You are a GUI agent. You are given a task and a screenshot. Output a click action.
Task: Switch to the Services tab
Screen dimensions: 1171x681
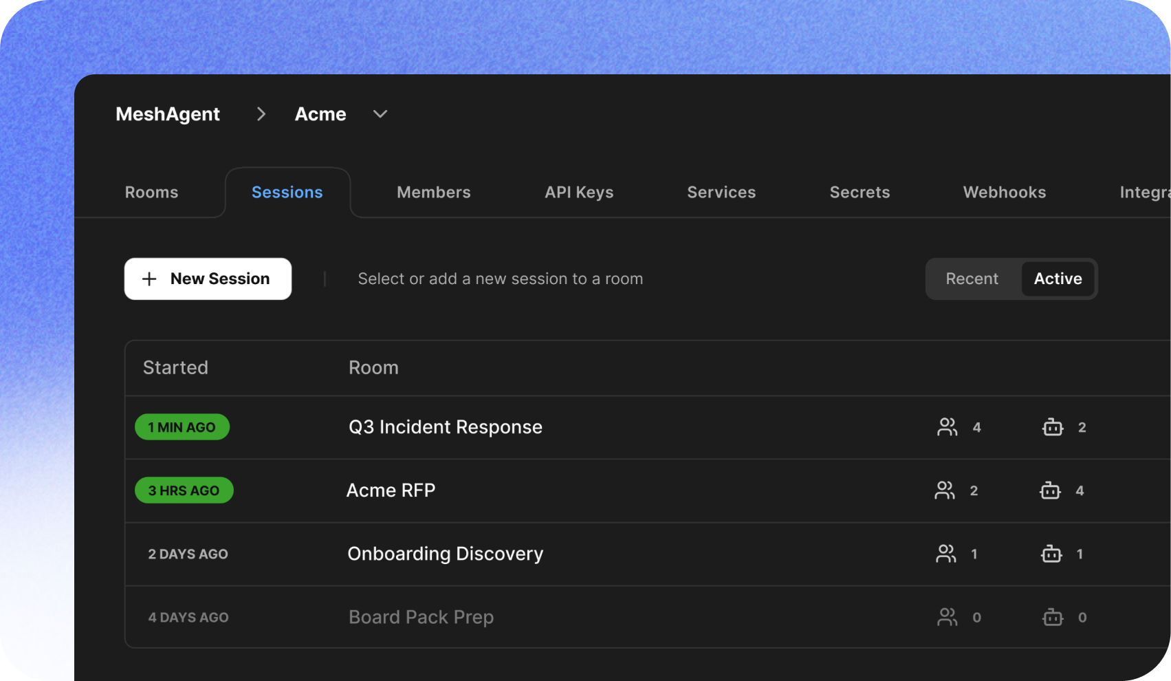point(721,193)
